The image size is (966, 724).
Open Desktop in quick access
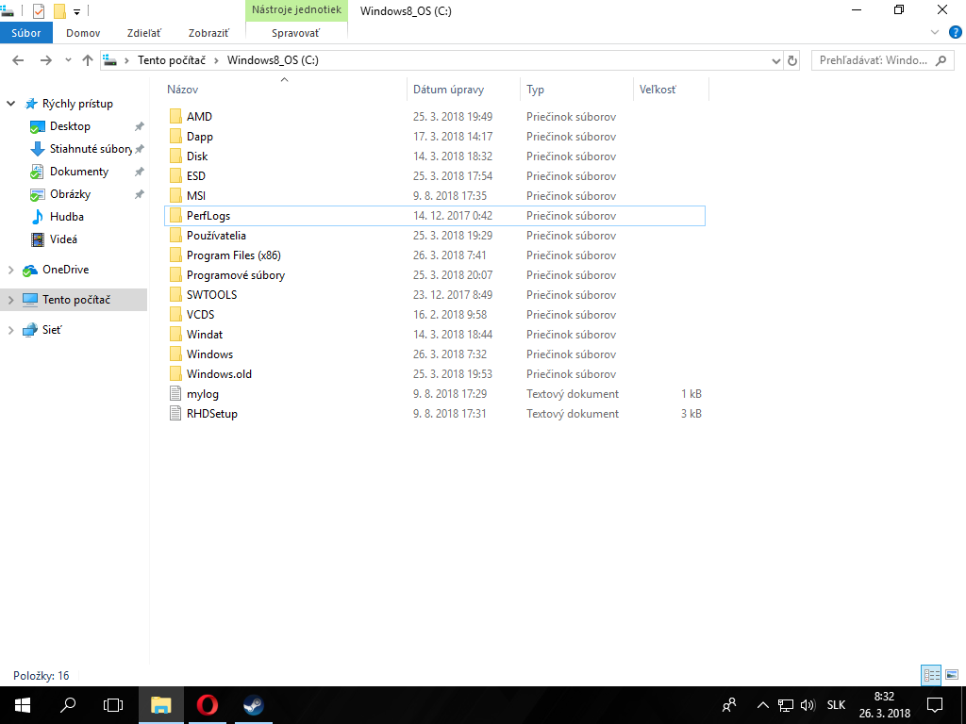70,126
